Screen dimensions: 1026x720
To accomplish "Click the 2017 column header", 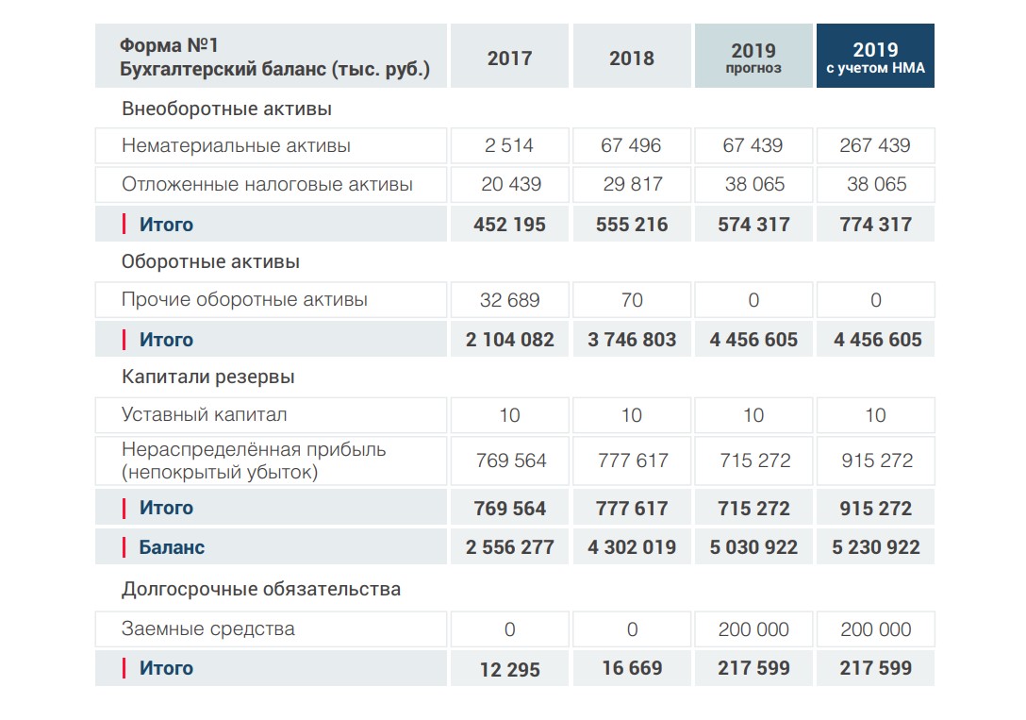I will (509, 59).
